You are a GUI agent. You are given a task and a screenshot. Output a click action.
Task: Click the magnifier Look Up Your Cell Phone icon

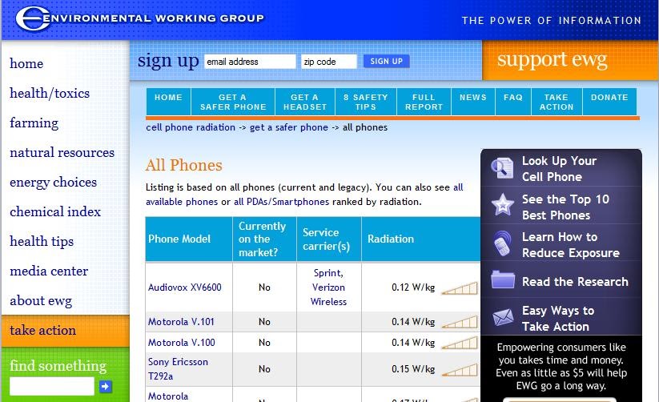(502, 168)
